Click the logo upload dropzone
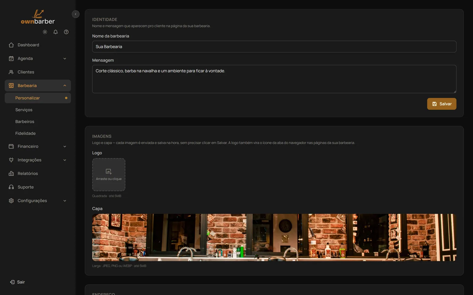 109,175
